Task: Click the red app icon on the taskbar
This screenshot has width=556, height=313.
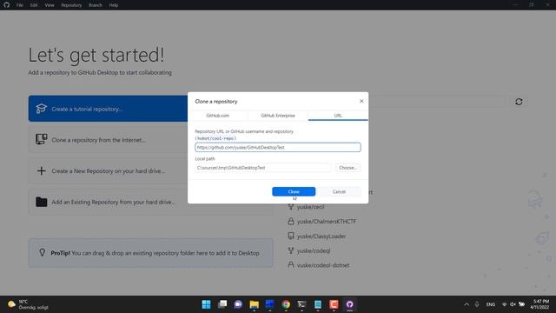Action: [x=334, y=304]
